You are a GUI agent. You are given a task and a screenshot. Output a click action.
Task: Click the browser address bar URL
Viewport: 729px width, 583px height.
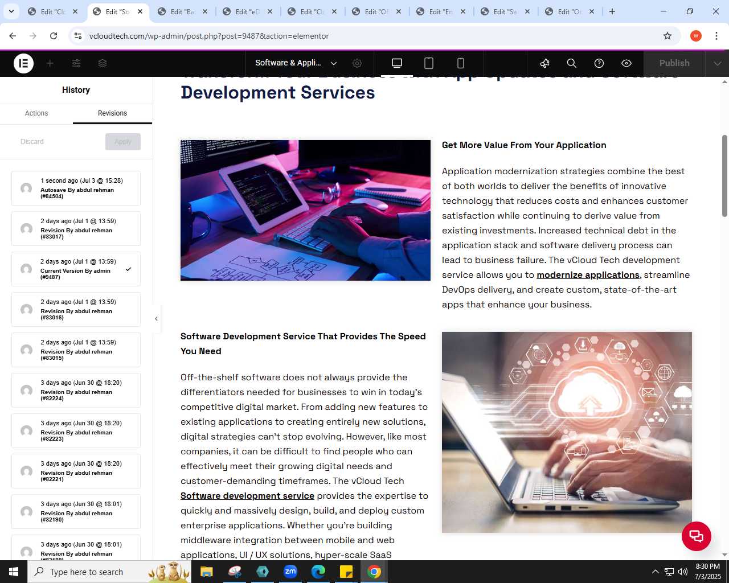pyautogui.click(x=209, y=36)
